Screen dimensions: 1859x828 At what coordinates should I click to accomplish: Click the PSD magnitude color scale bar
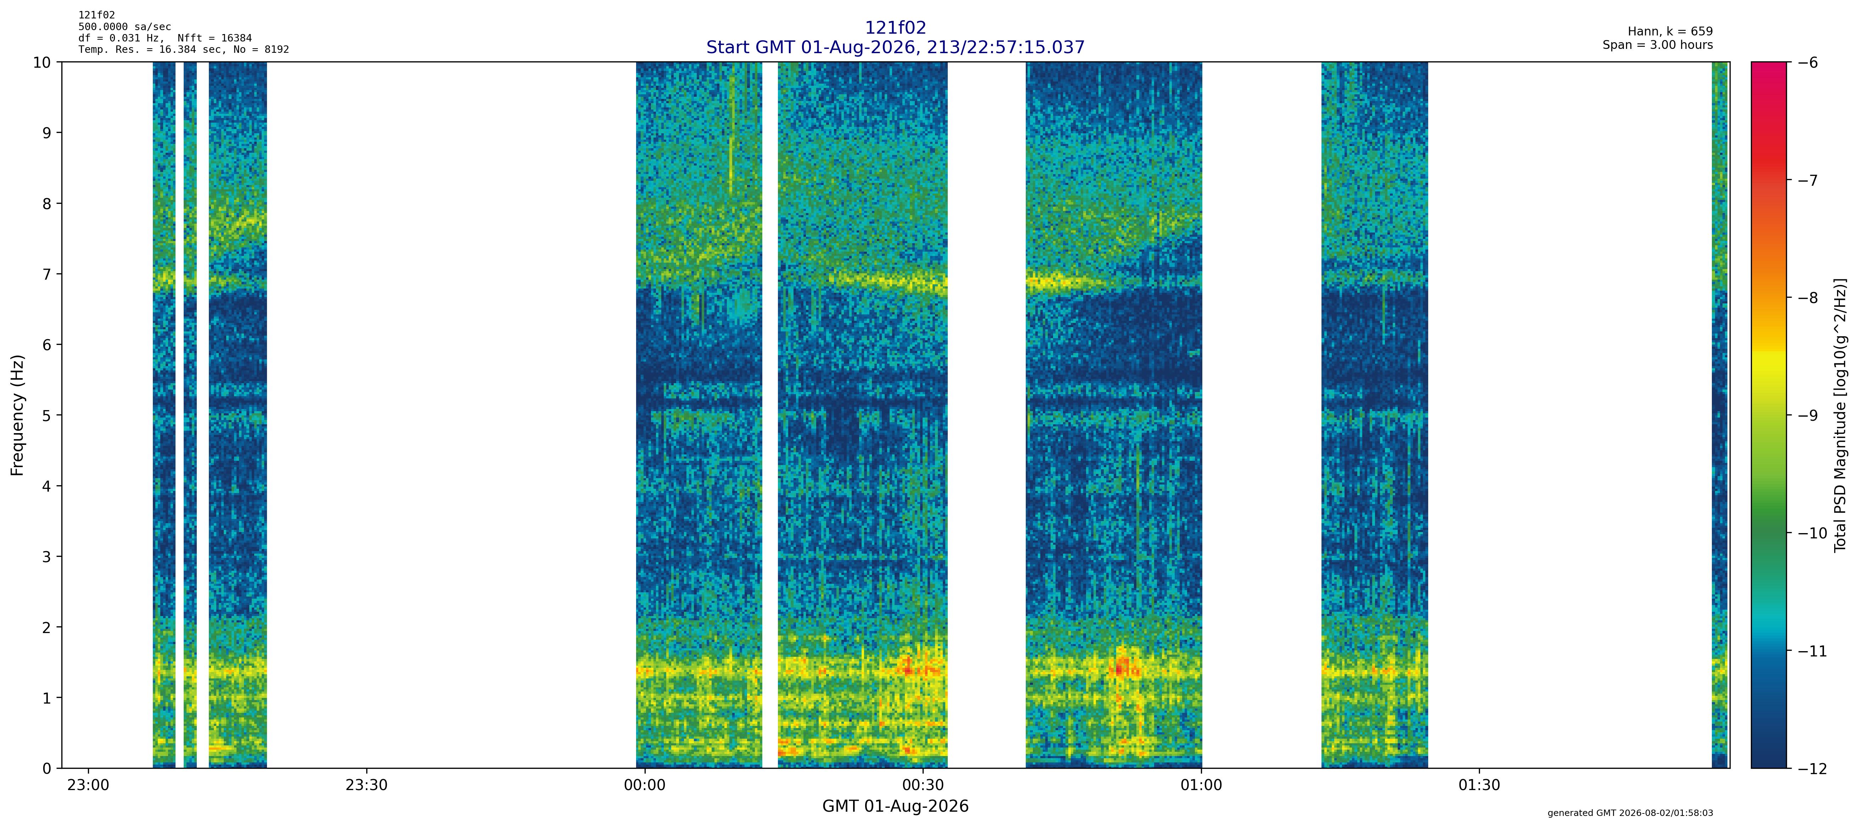click(x=1770, y=415)
